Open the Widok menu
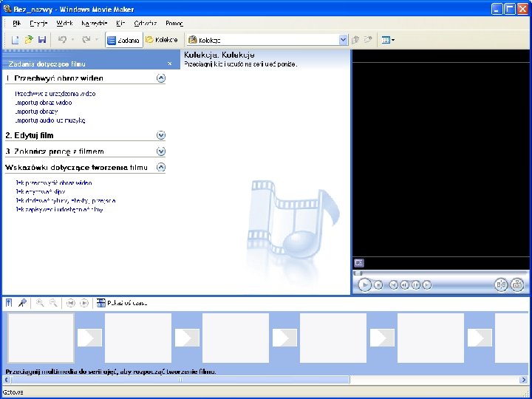Viewport: 532px width, 399px height. pos(64,24)
